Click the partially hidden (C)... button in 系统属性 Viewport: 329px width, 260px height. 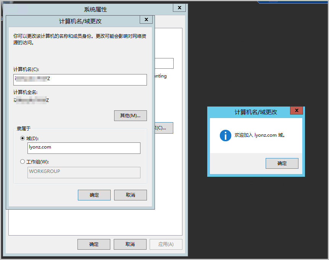click(164, 128)
